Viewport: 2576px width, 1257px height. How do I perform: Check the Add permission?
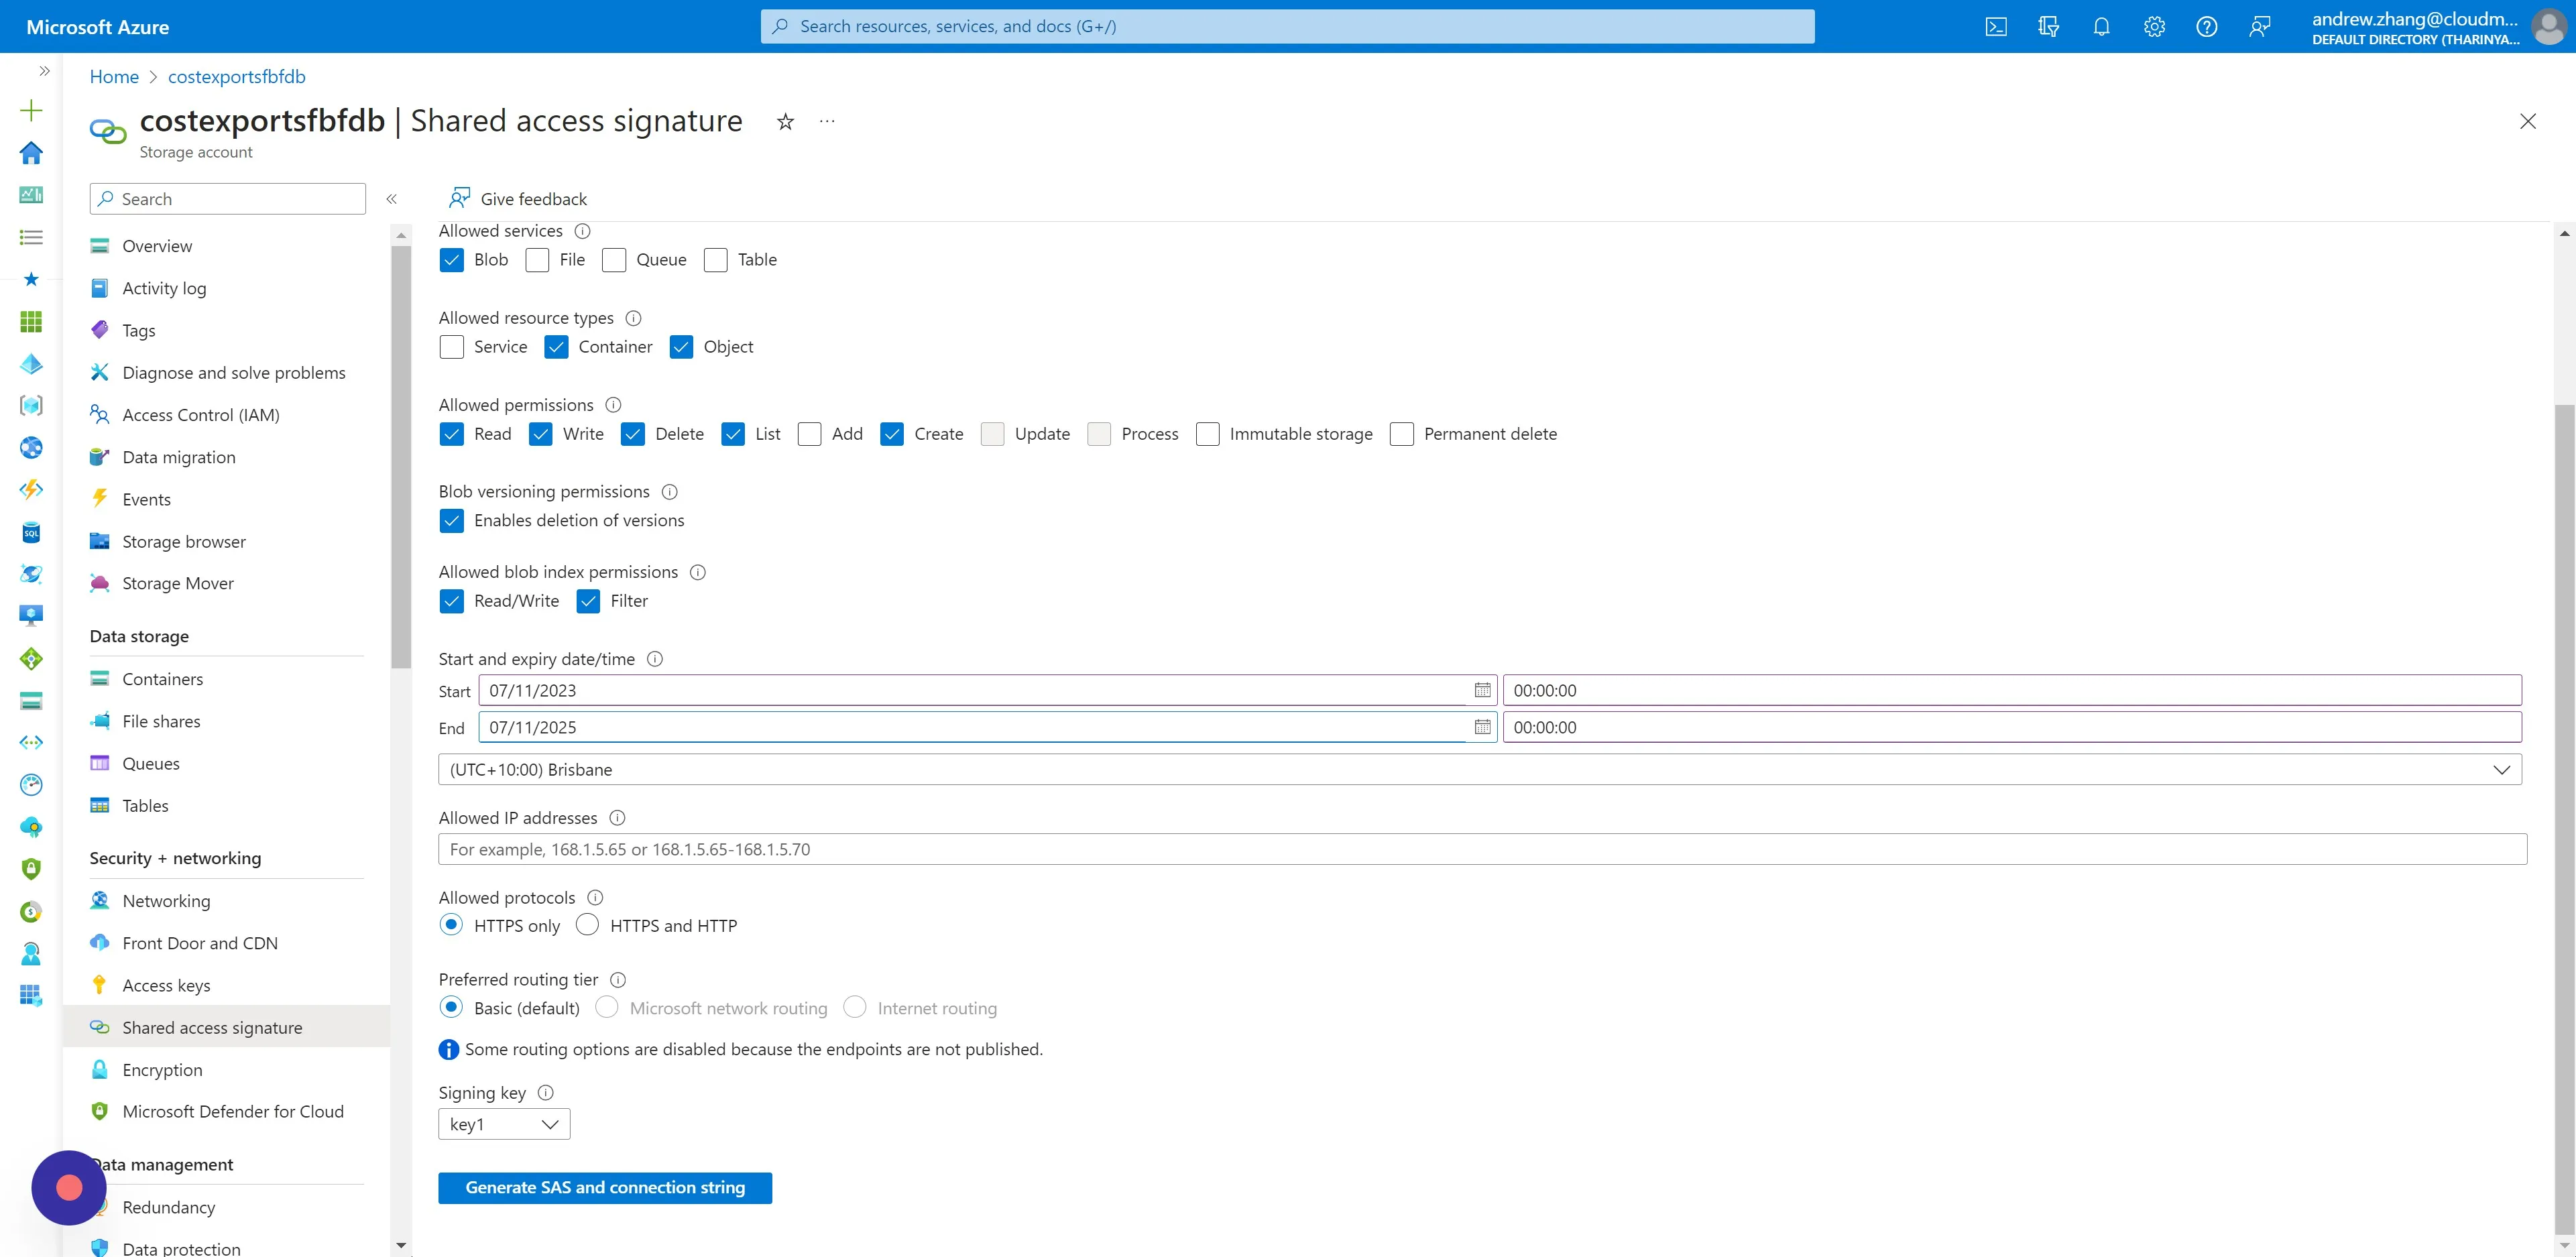click(x=809, y=434)
